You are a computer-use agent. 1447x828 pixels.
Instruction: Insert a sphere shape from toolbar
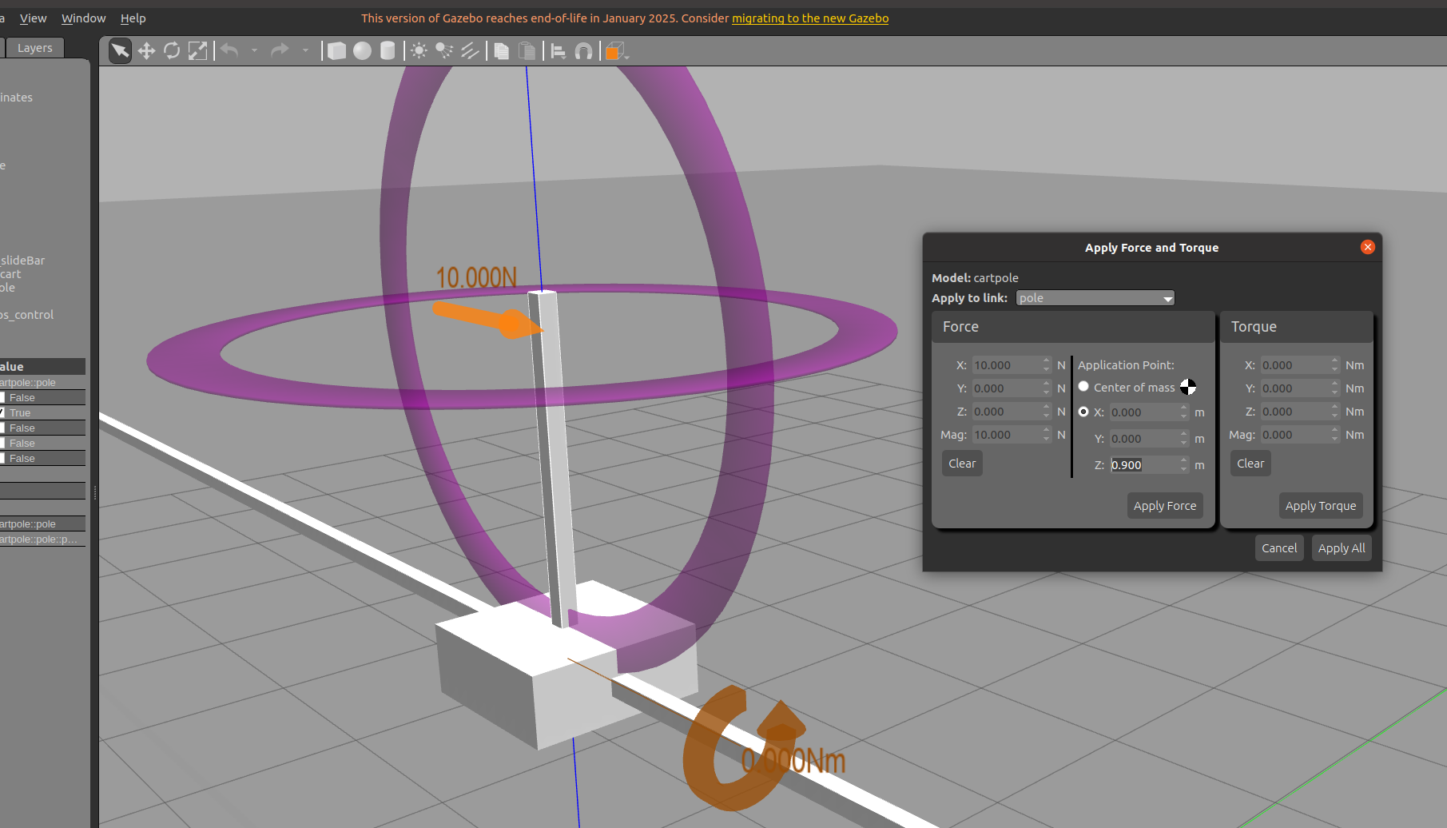click(363, 51)
